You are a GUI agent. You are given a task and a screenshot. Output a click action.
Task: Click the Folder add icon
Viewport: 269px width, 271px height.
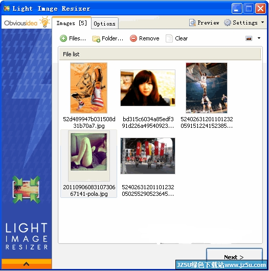pos(96,39)
